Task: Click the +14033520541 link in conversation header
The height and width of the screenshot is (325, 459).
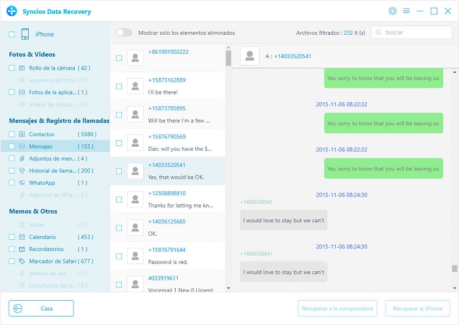Action: point(292,56)
